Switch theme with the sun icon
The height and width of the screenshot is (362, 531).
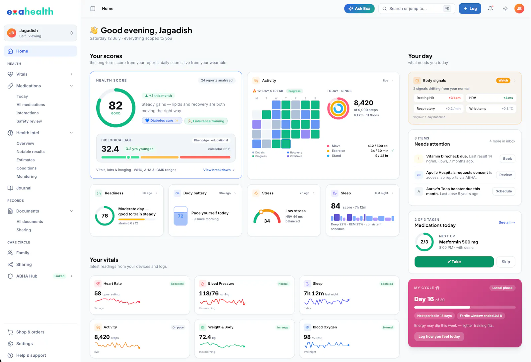pos(505,9)
